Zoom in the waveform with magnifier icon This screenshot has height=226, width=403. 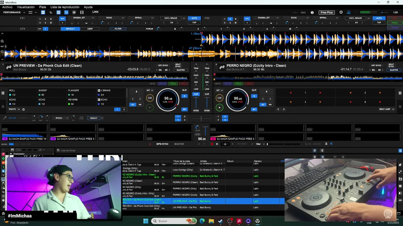(x=2, y=41)
